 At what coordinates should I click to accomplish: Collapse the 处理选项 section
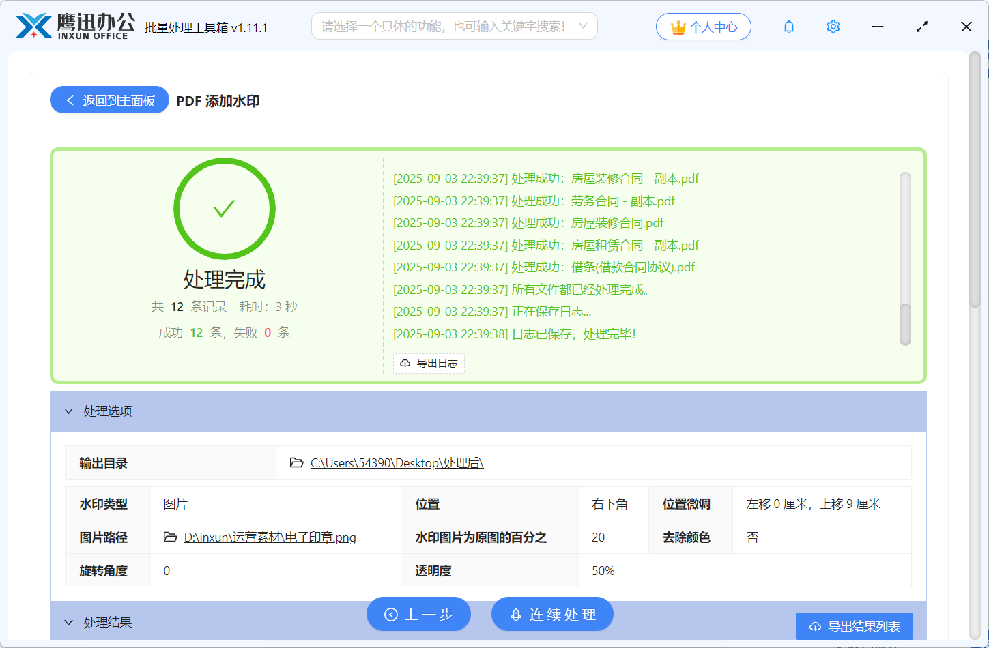68,411
